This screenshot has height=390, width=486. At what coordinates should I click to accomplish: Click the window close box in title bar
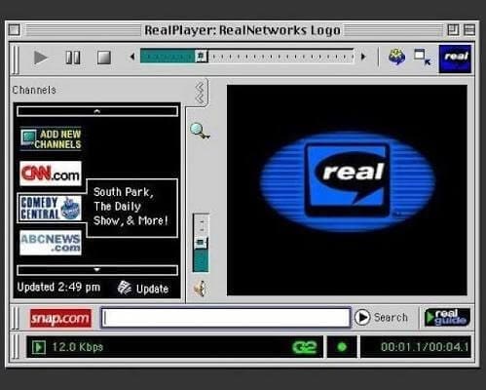15,30
